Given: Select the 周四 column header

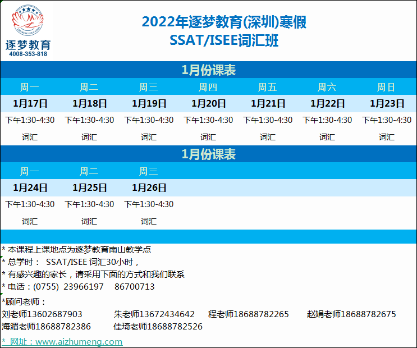Looking at the screenshot, I should point(208,87).
